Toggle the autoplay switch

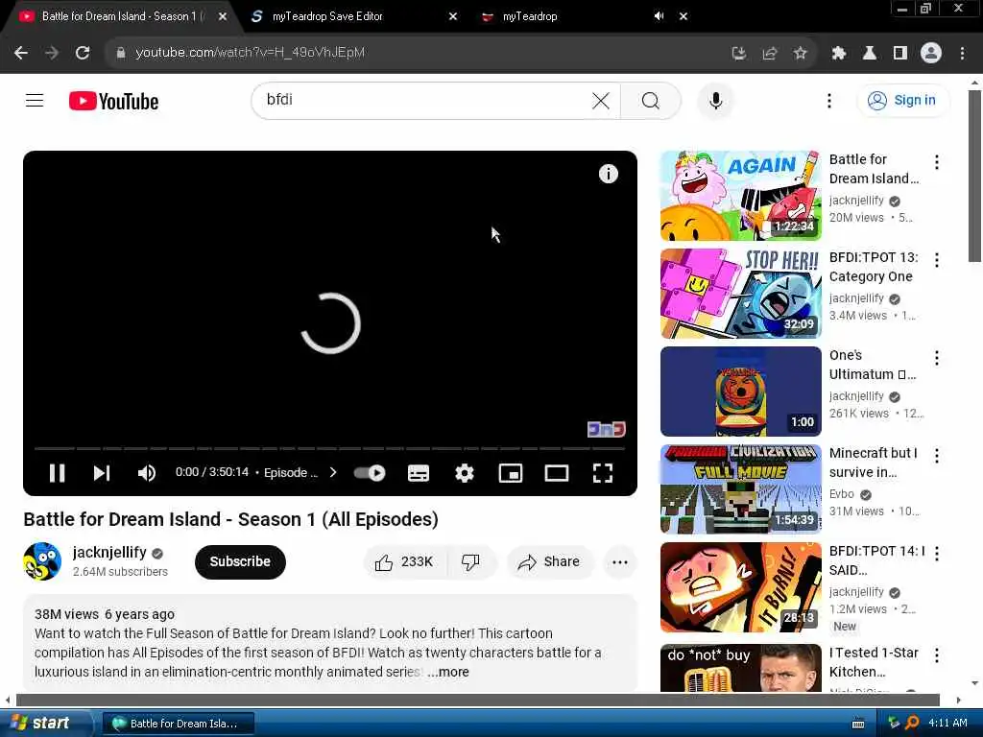(370, 473)
